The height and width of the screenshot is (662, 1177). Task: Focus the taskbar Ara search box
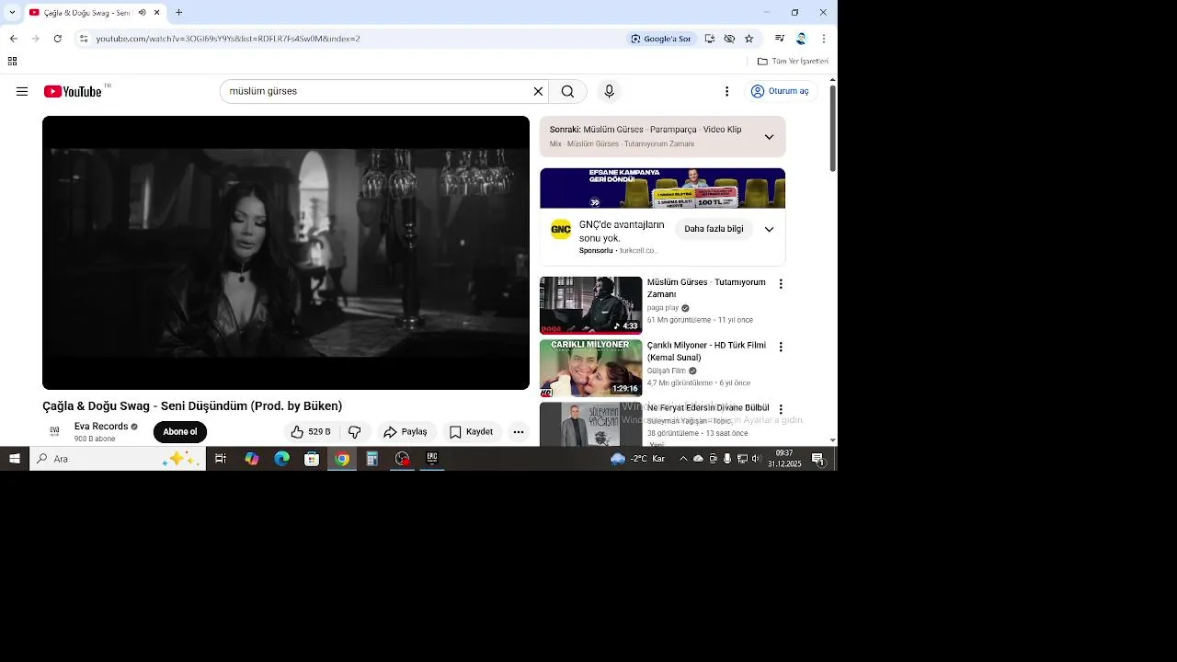pos(118,459)
